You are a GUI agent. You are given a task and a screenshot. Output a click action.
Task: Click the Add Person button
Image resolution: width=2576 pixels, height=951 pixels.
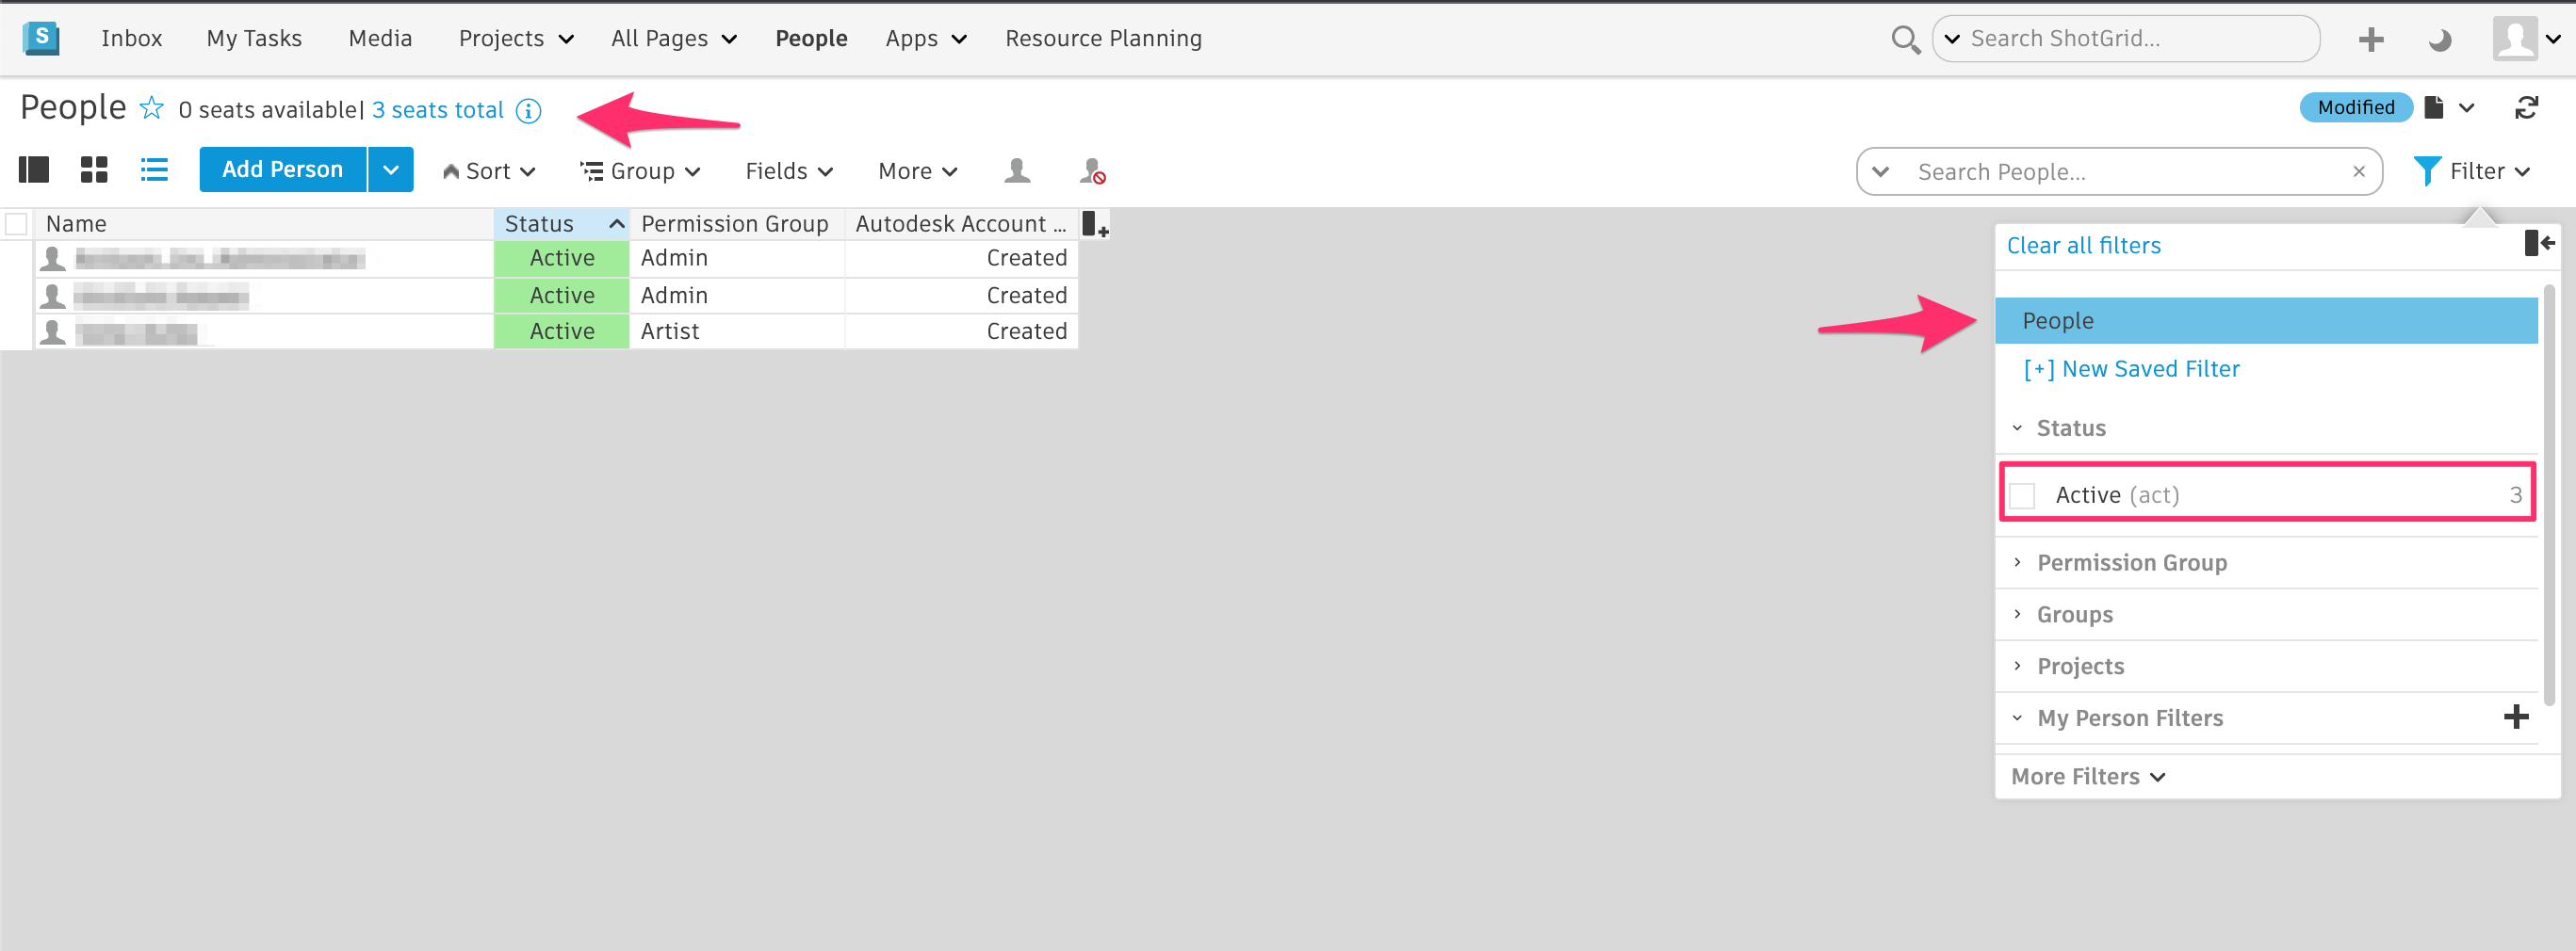[282, 169]
